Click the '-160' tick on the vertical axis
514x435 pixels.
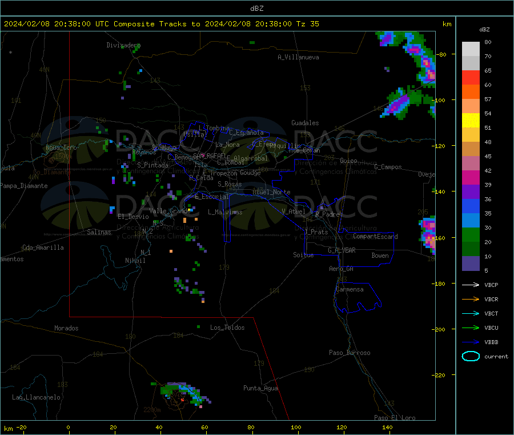440,238
